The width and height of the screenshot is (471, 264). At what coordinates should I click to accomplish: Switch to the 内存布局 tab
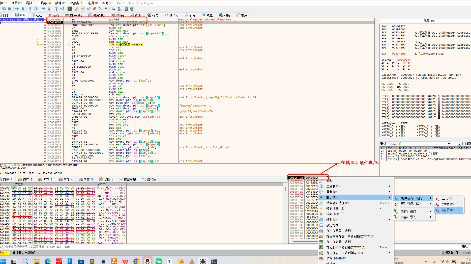[x=74, y=15]
